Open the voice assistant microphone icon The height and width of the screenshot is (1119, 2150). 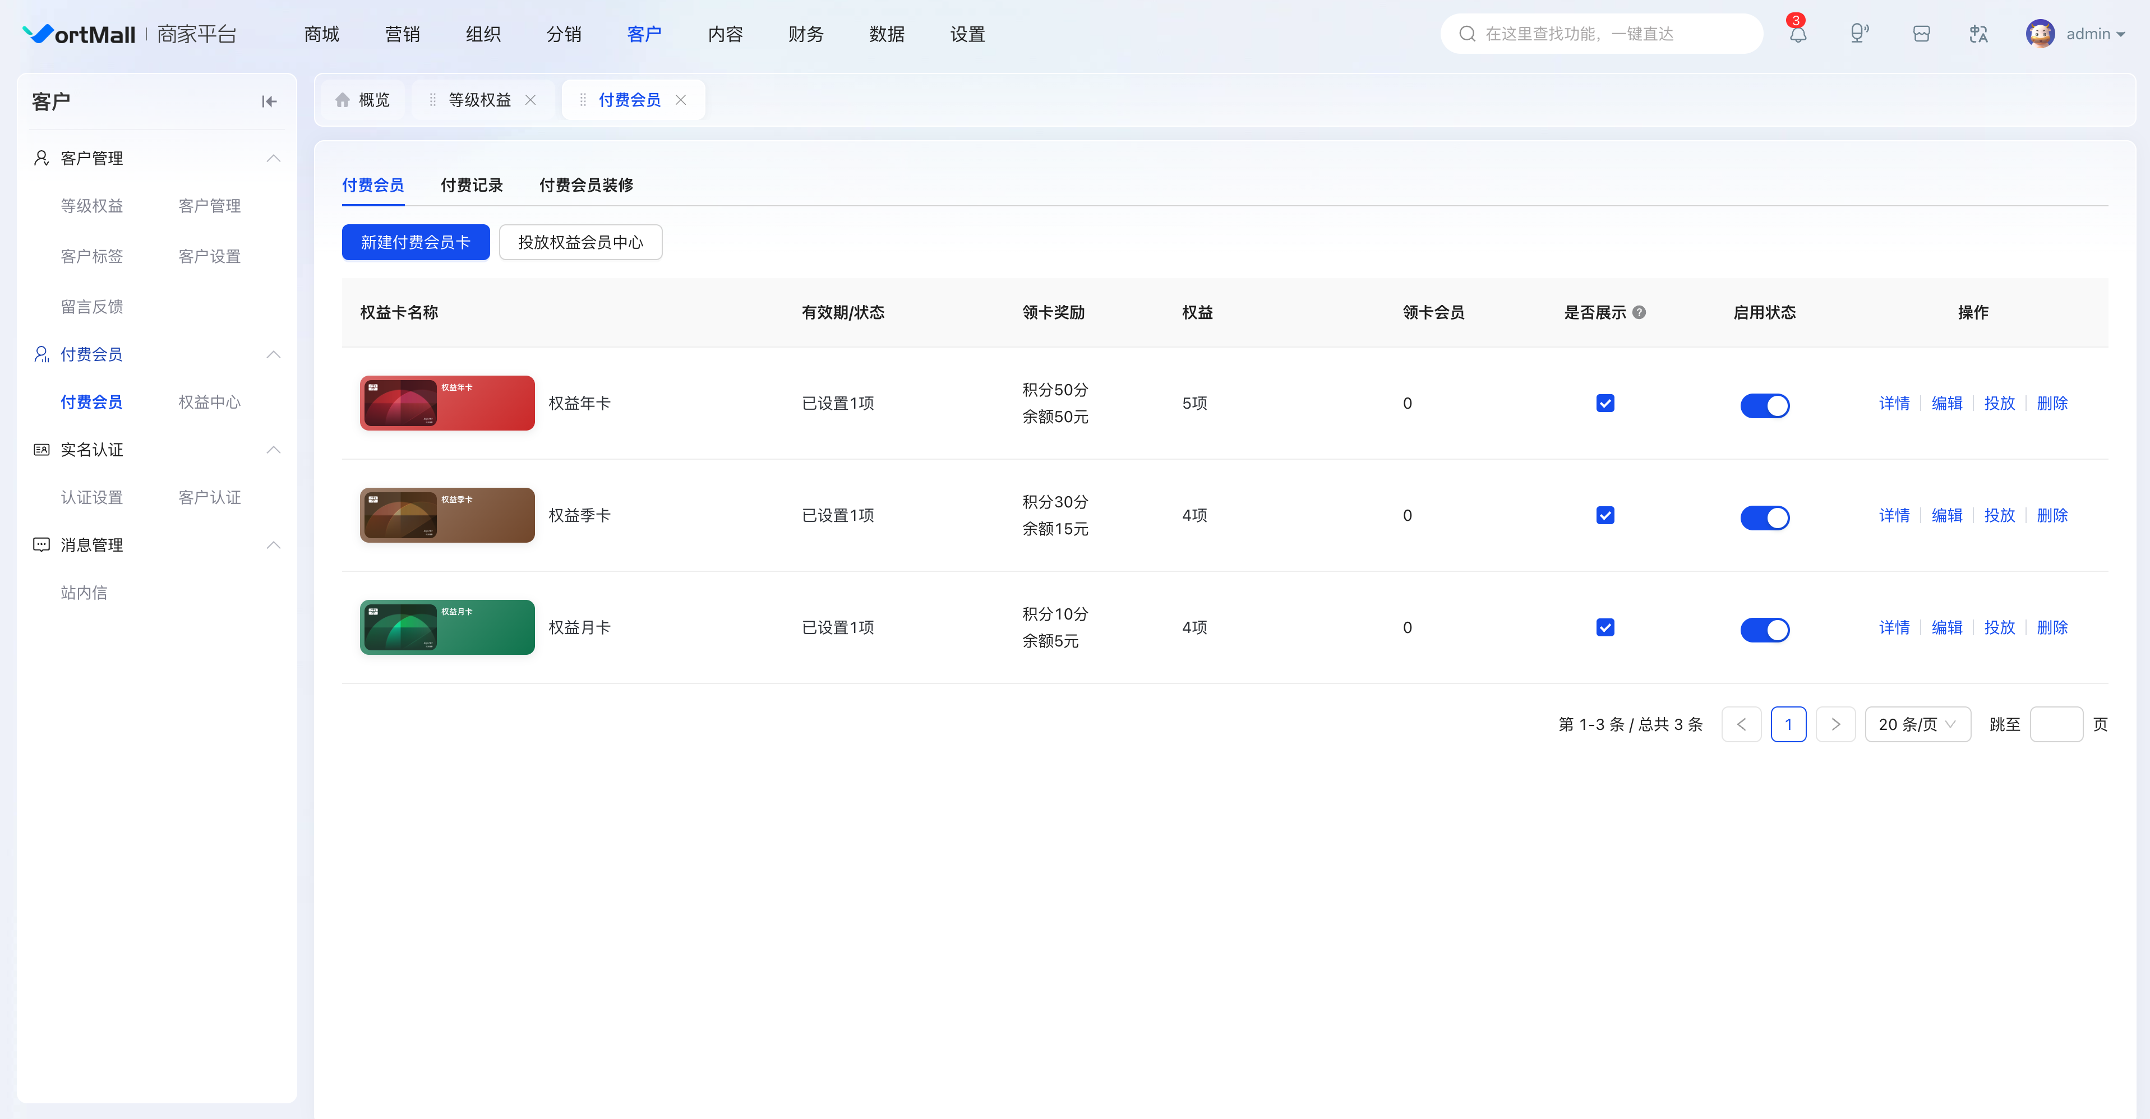coord(1859,34)
